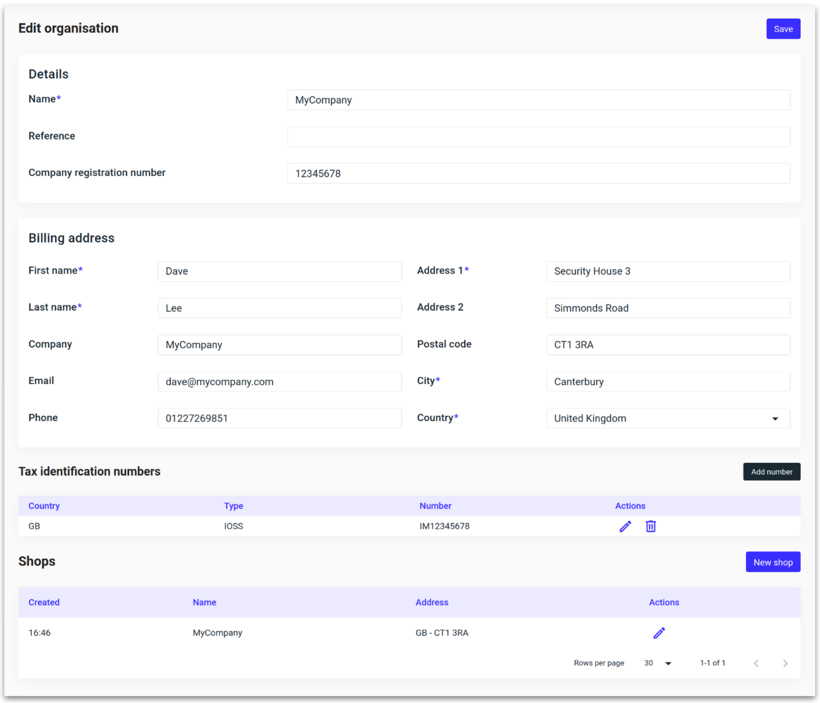
Task: Sort tax numbers by Country column header
Action: (x=44, y=506)
